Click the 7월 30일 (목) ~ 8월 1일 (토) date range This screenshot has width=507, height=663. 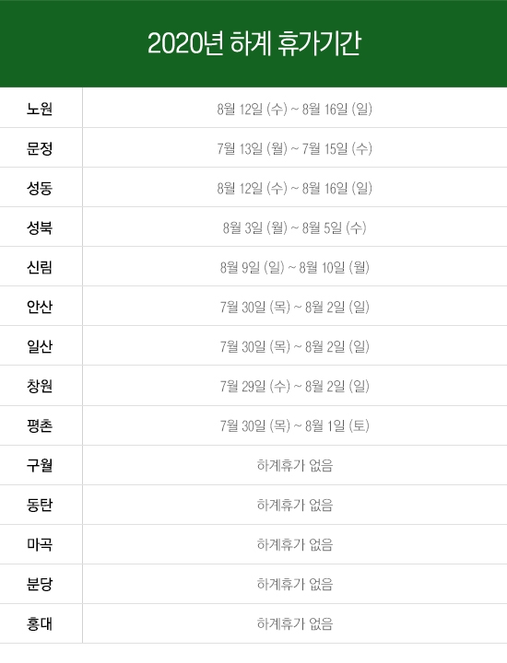click(295, 425)
